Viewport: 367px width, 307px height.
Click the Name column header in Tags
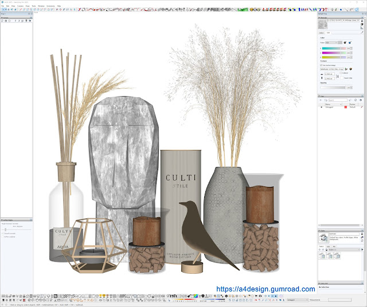tap(333, 104)
